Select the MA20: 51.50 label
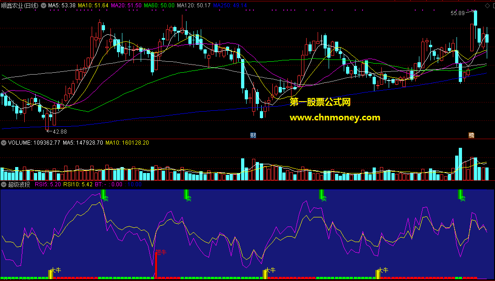This screenshot has height=281, width=495. [x=126, y=5]
